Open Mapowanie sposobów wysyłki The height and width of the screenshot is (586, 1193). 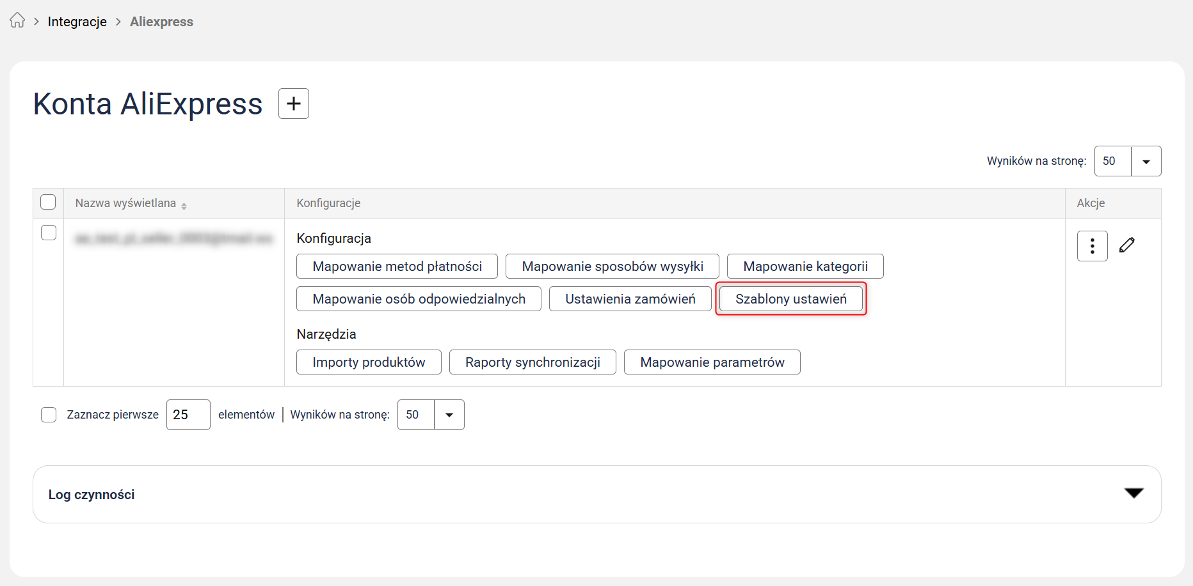click(612, 266)
